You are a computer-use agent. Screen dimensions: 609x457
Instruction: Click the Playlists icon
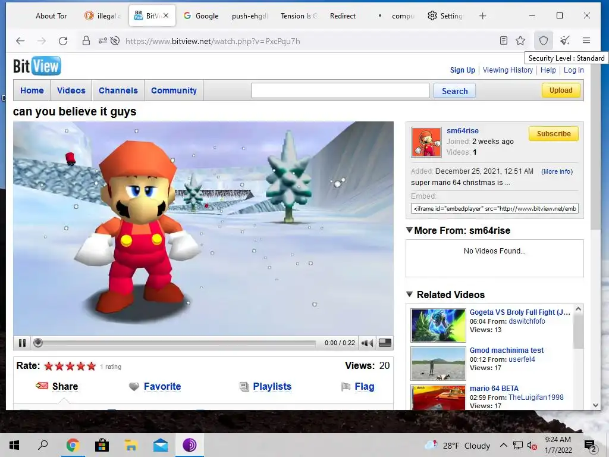(244, 387)
